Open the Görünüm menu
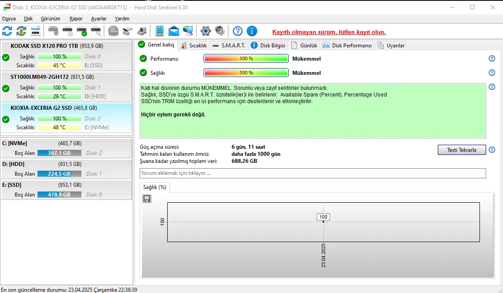Image resolution: width=503 pixels, height=293 pixels. [51, 19]
